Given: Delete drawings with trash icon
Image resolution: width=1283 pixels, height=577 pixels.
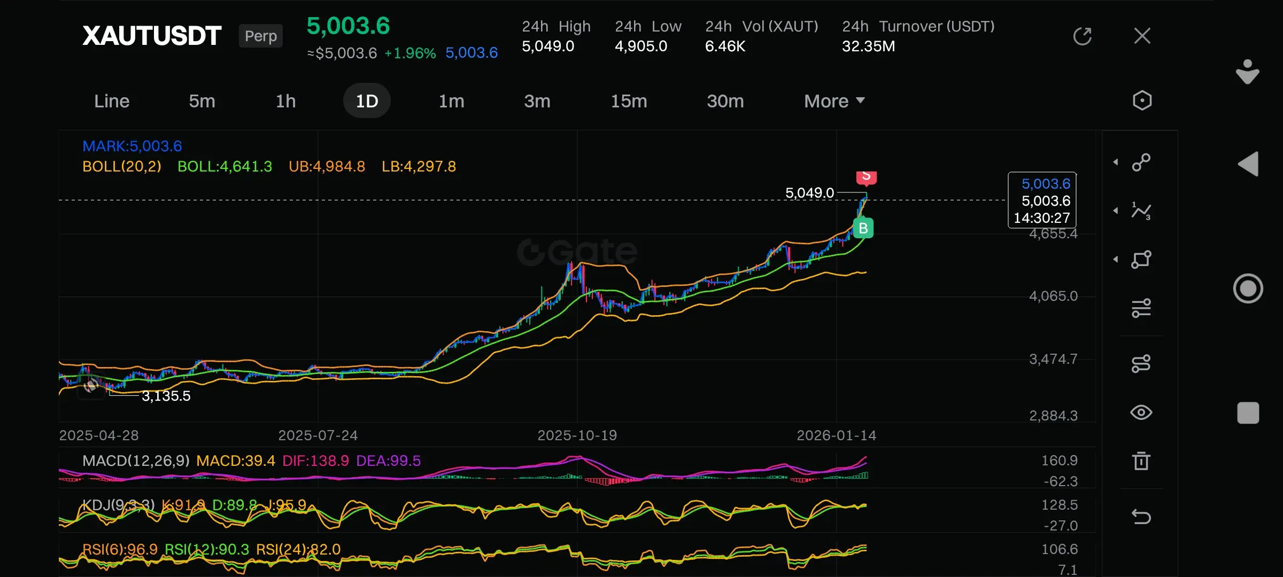Looking at the screenshot, I should pos(1141,461).
